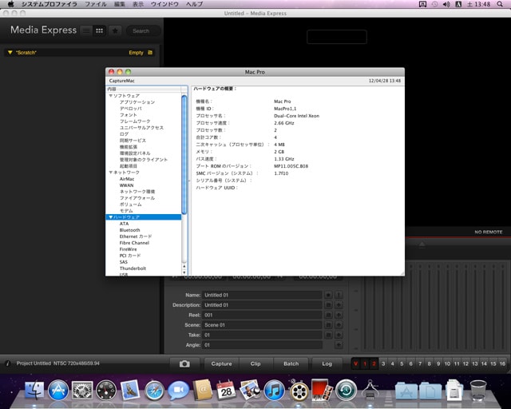Launch iTunes from the Dock

[274, 390]
